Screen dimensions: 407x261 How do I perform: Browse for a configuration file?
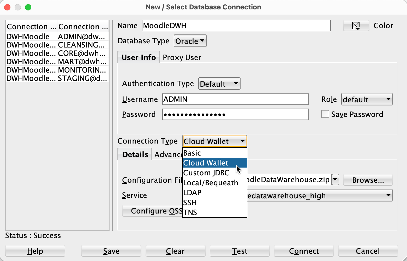pos(368,180)
